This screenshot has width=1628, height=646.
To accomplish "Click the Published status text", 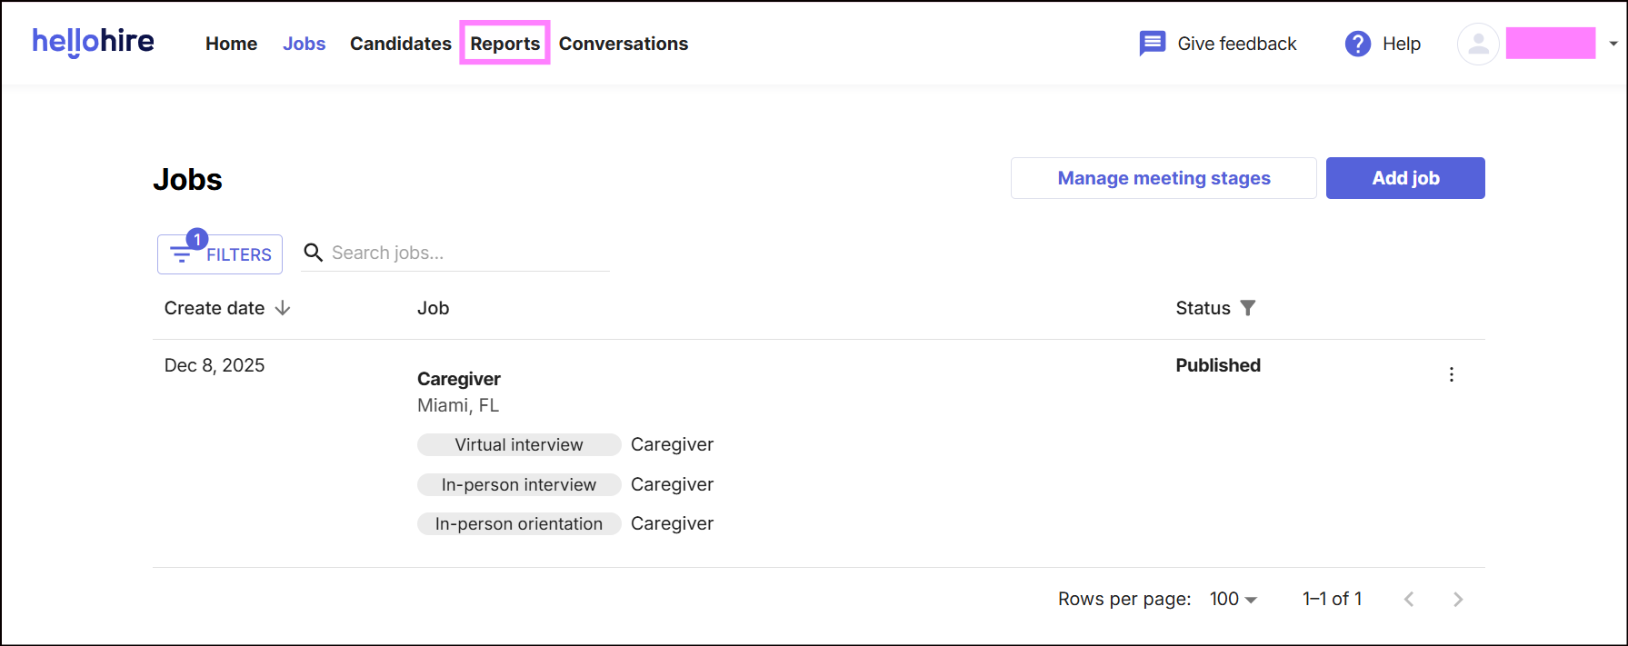I will [1218, 365].
